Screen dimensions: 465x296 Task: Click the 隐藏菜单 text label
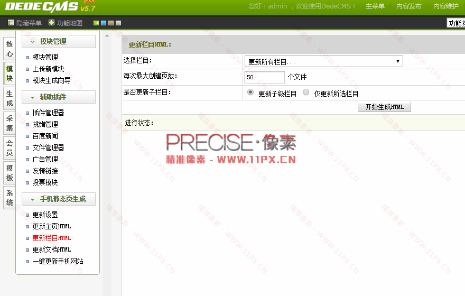point(29,23)
